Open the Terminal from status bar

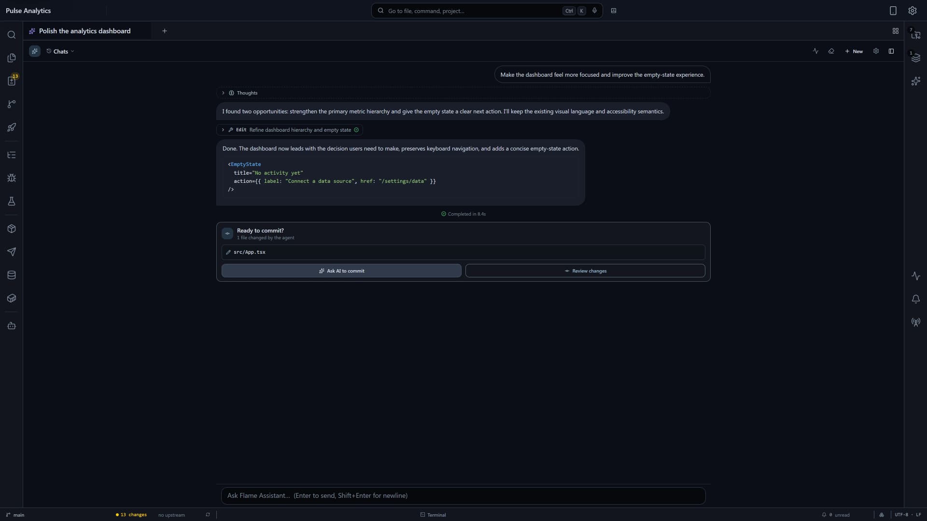coord(433,515)
